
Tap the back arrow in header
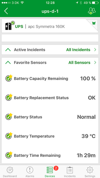(6, 11)
